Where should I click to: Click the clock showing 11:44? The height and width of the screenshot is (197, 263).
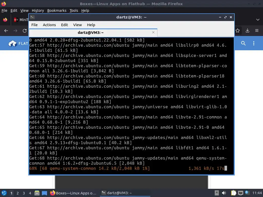click(x=257, y=193)
